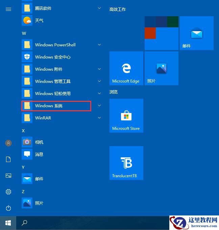
Task: Click the 浏览 group title
Action: (114, 92)
